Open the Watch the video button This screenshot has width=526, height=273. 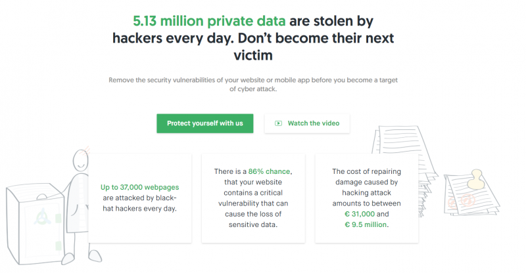click(x=307, y=123)
